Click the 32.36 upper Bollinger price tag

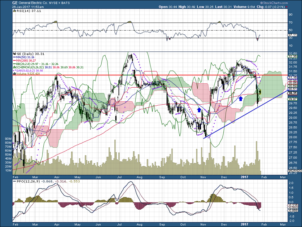coord(293,56)
